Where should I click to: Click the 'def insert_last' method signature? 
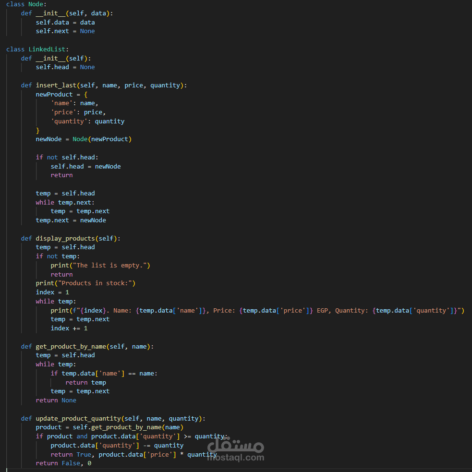104,85
